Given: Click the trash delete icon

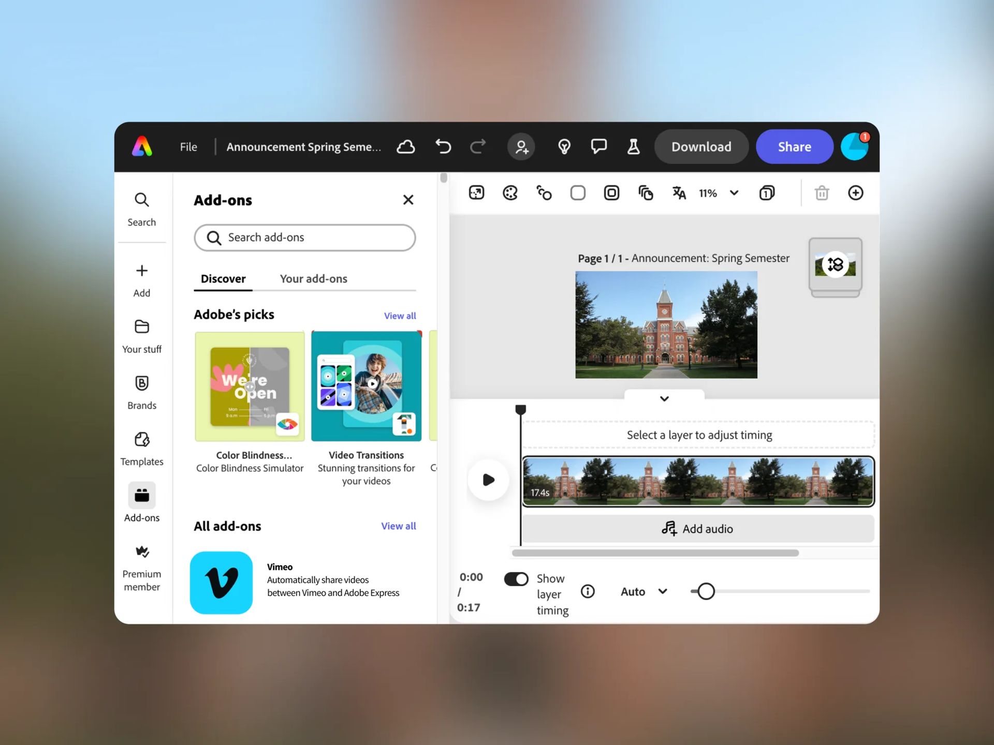Looking at the screenshot, I should [822, 193].
